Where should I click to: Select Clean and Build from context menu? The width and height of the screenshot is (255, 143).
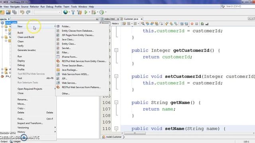point(25,37)
